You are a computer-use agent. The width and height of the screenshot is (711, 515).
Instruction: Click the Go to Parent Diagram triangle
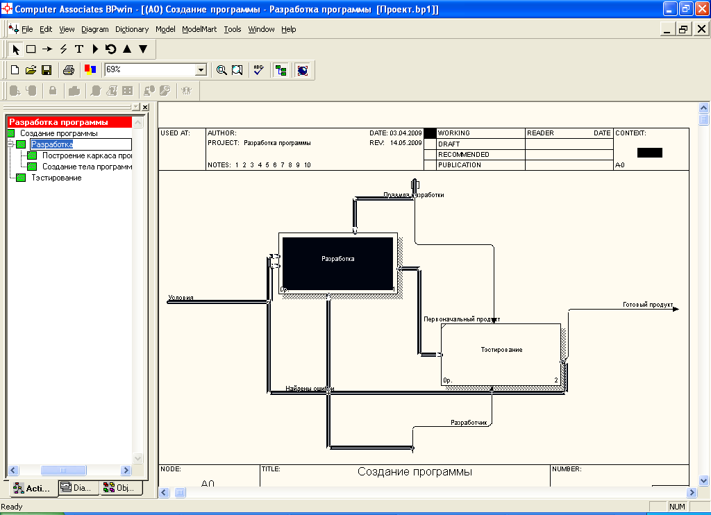point(127,49)
